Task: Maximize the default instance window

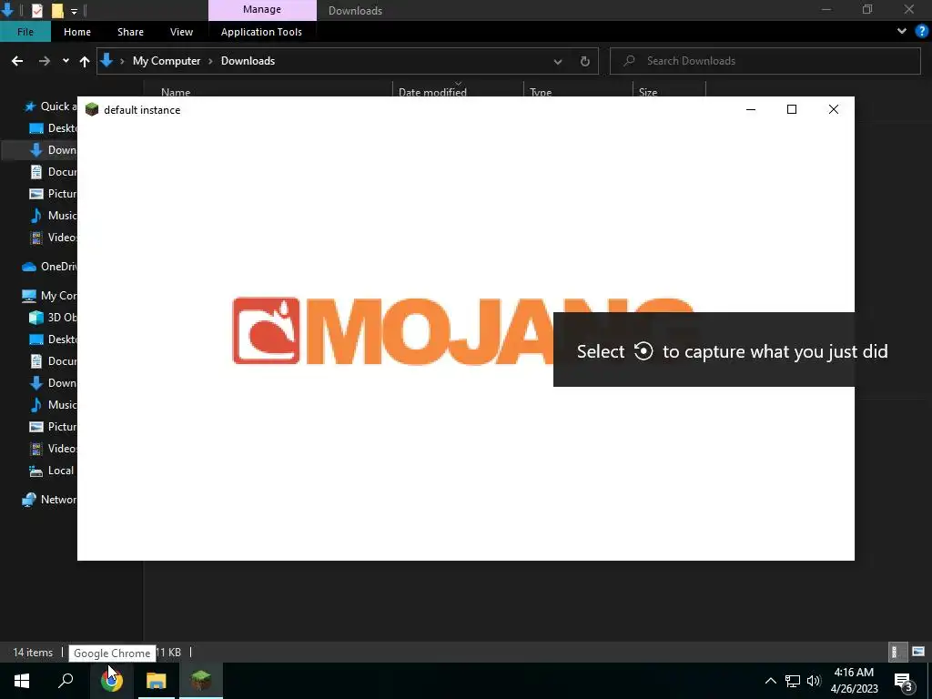Action: (792, 109)
